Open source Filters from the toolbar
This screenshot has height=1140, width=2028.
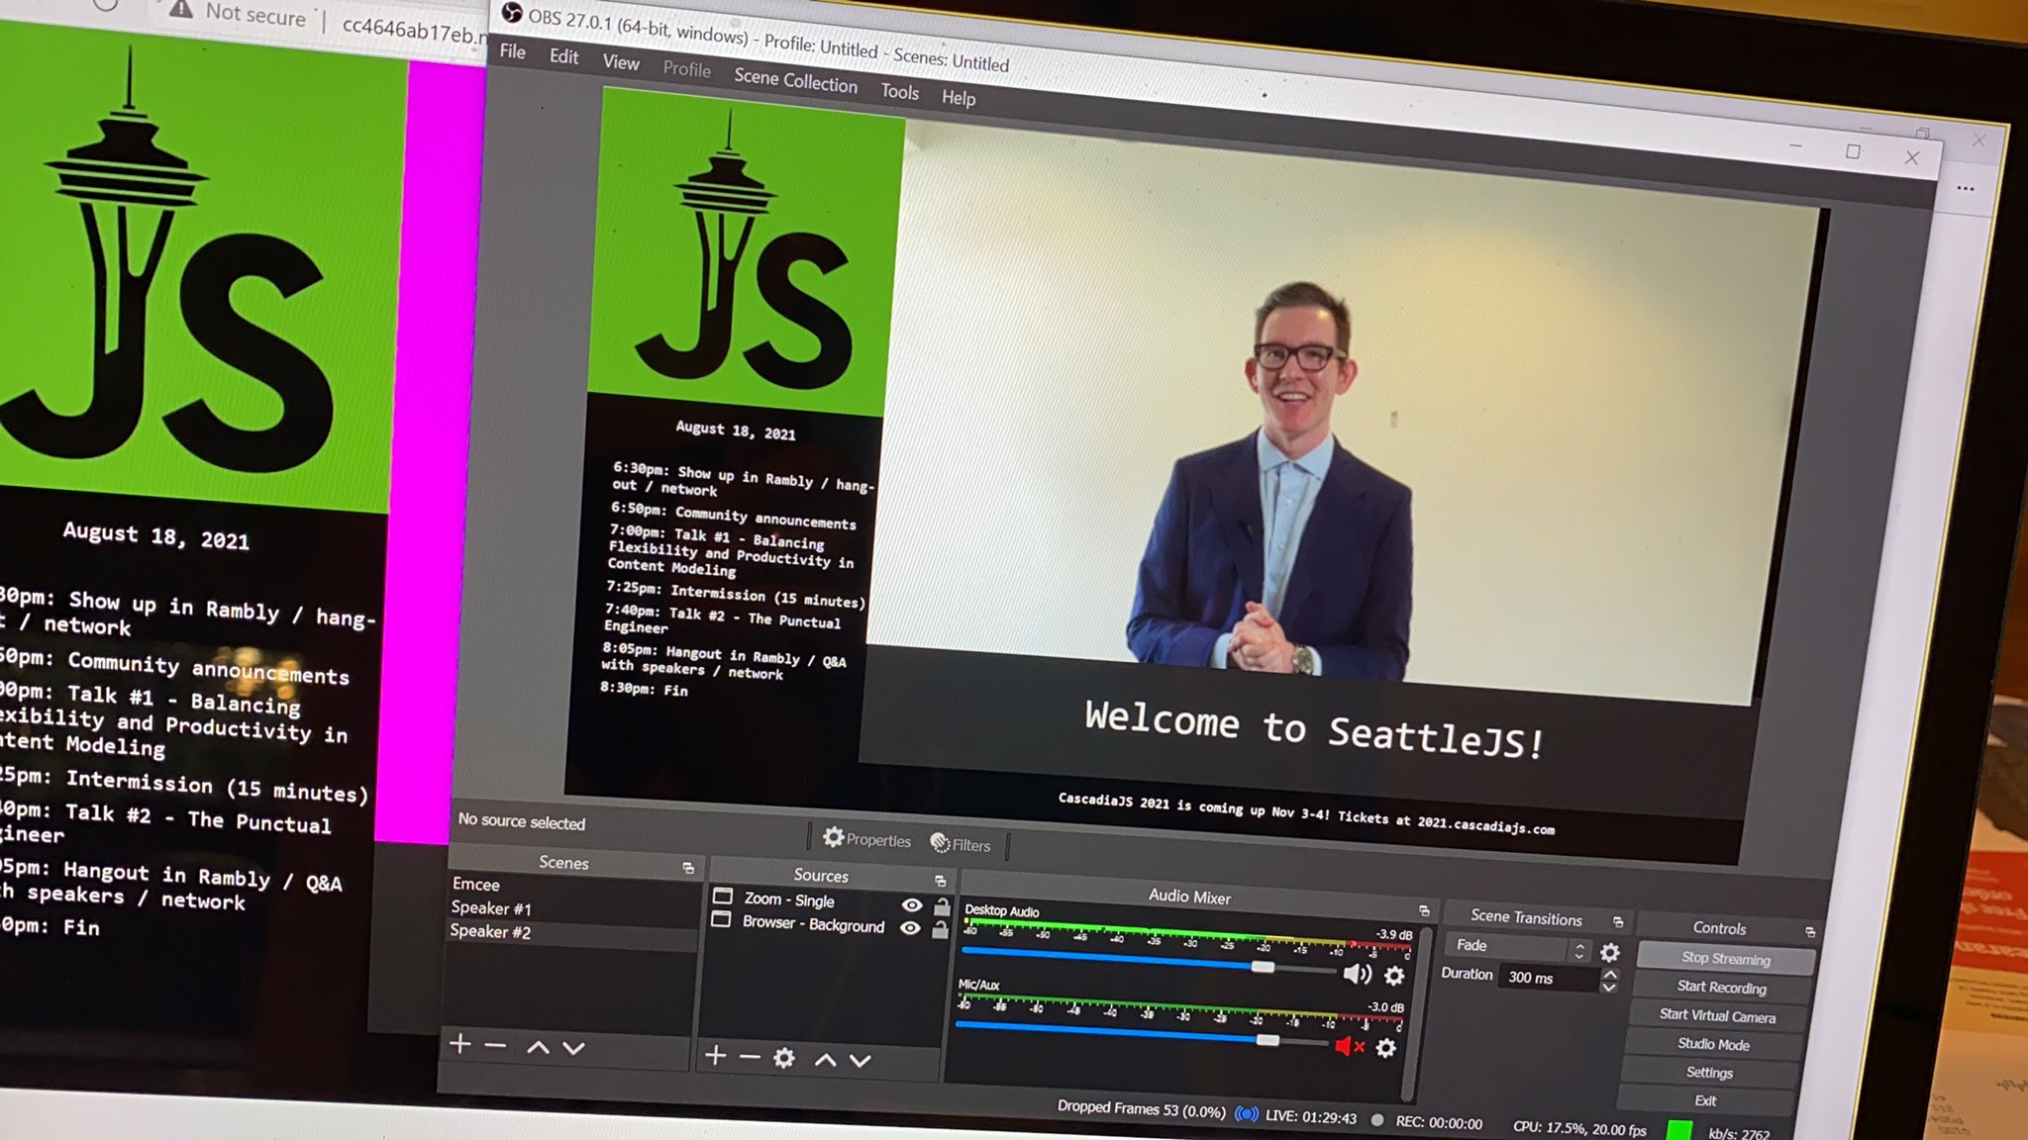click(x=961, y=844)
